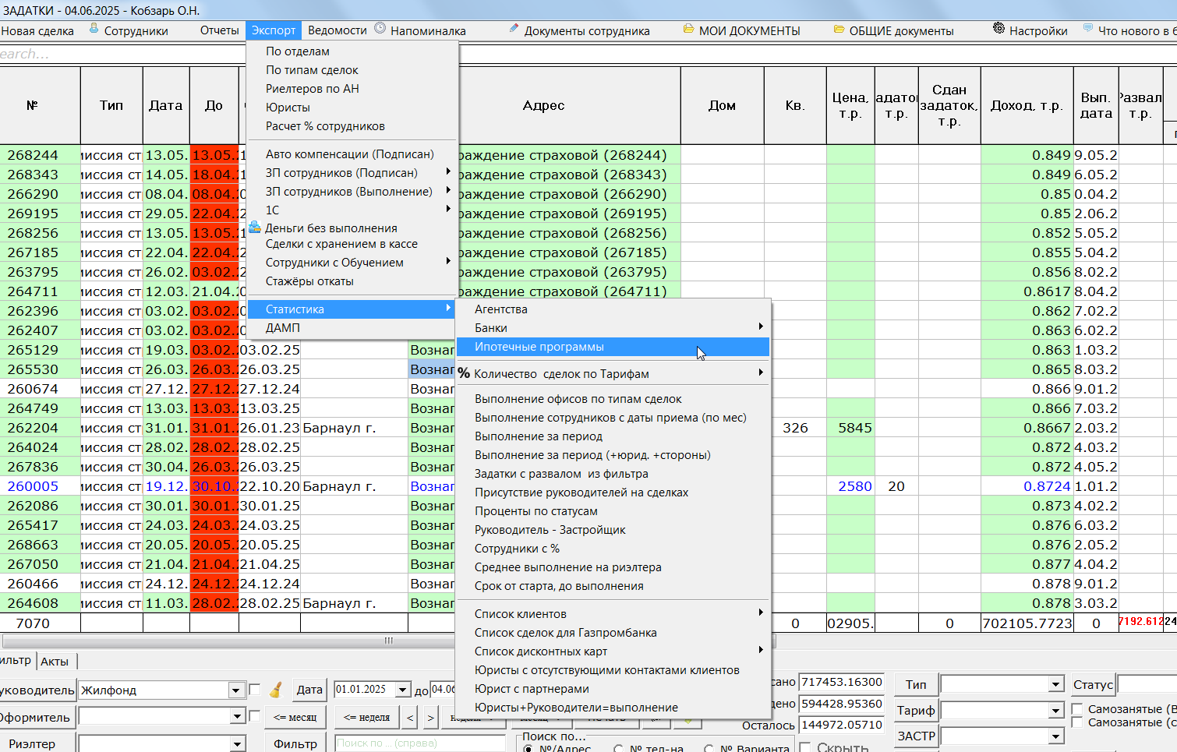This screenshot has width=1177, height=752.
Task: Switch to the Акты tab
Action: pos(55,662)
